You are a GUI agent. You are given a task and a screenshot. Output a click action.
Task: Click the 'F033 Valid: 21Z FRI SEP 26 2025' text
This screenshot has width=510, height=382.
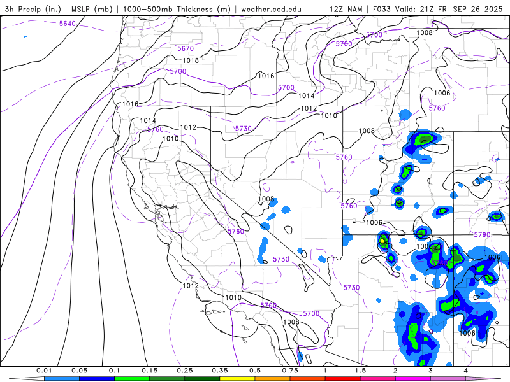click(x=437, y=9)
